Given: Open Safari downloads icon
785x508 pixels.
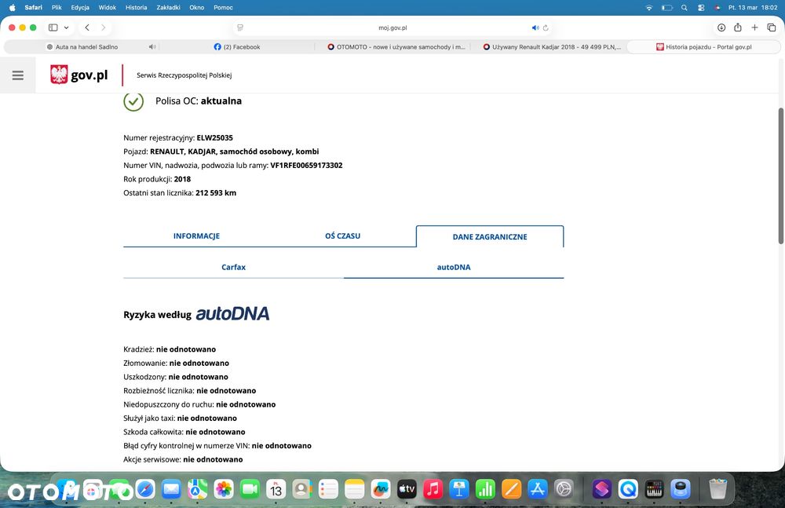Looking at the screenshot, I should (721, 27).
